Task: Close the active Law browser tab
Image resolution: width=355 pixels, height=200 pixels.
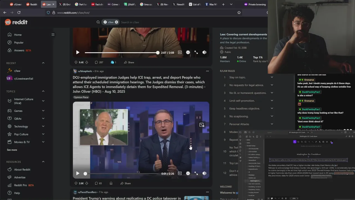Action: pyautogui.click(x=54, y=4)
